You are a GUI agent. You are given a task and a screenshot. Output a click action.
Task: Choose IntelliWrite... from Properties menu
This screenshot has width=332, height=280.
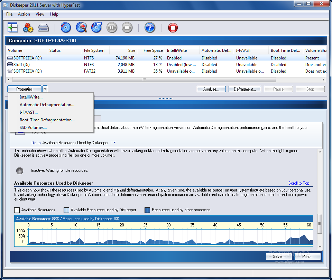tap(50, 97)
